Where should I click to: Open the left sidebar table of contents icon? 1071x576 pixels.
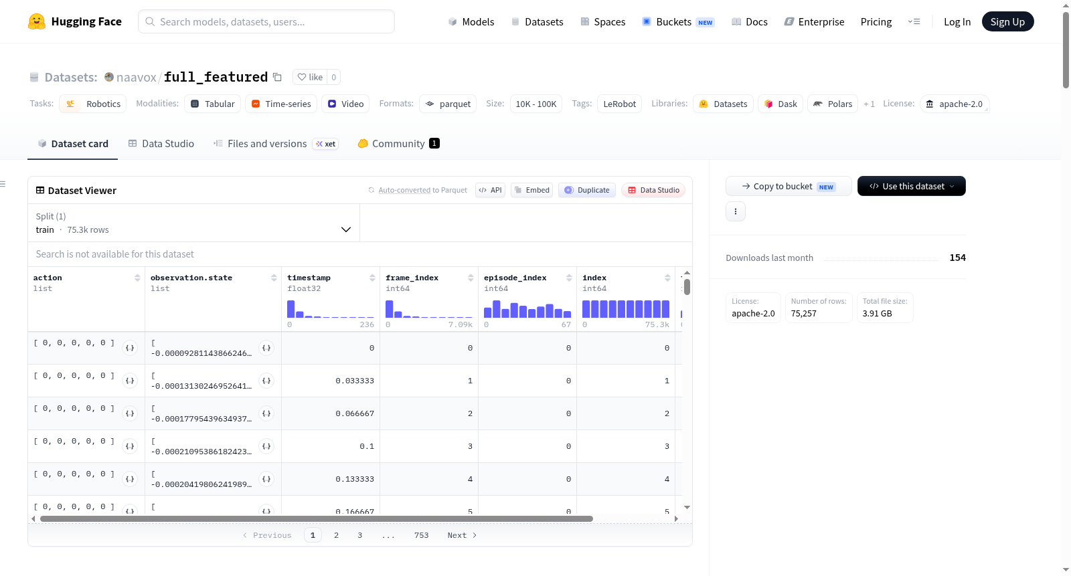pos(3,184)
